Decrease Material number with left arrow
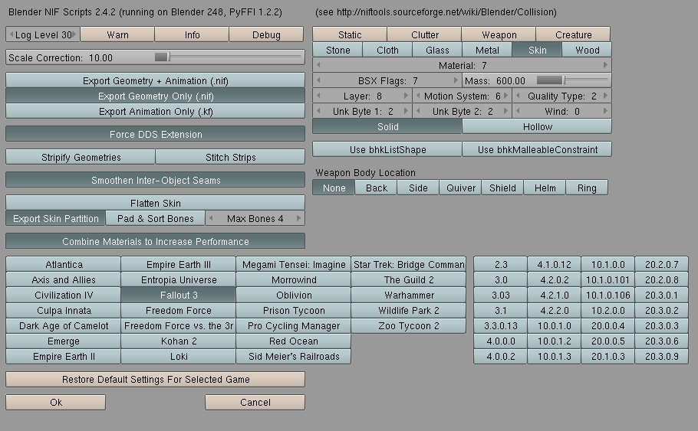This screenshot has height=431, width=698. 318,65
